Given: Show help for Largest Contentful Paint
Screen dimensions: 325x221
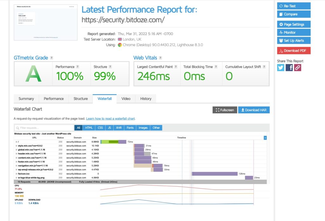Looking at the screenshot, I should point(176,67).
